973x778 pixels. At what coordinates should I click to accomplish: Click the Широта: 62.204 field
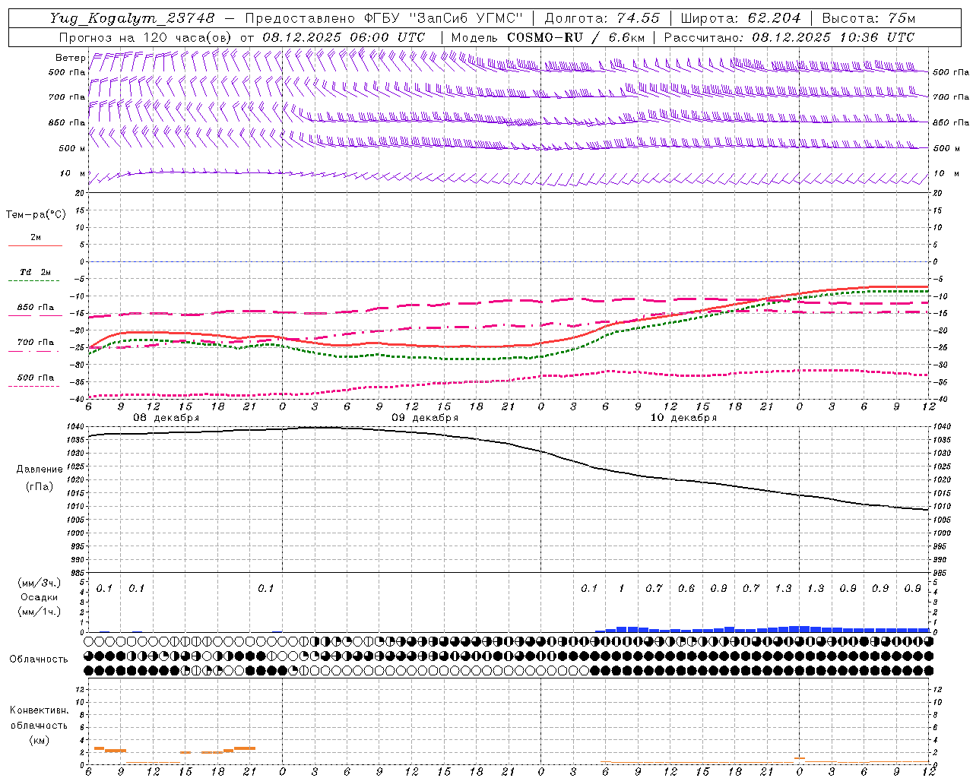click(740, 18)
